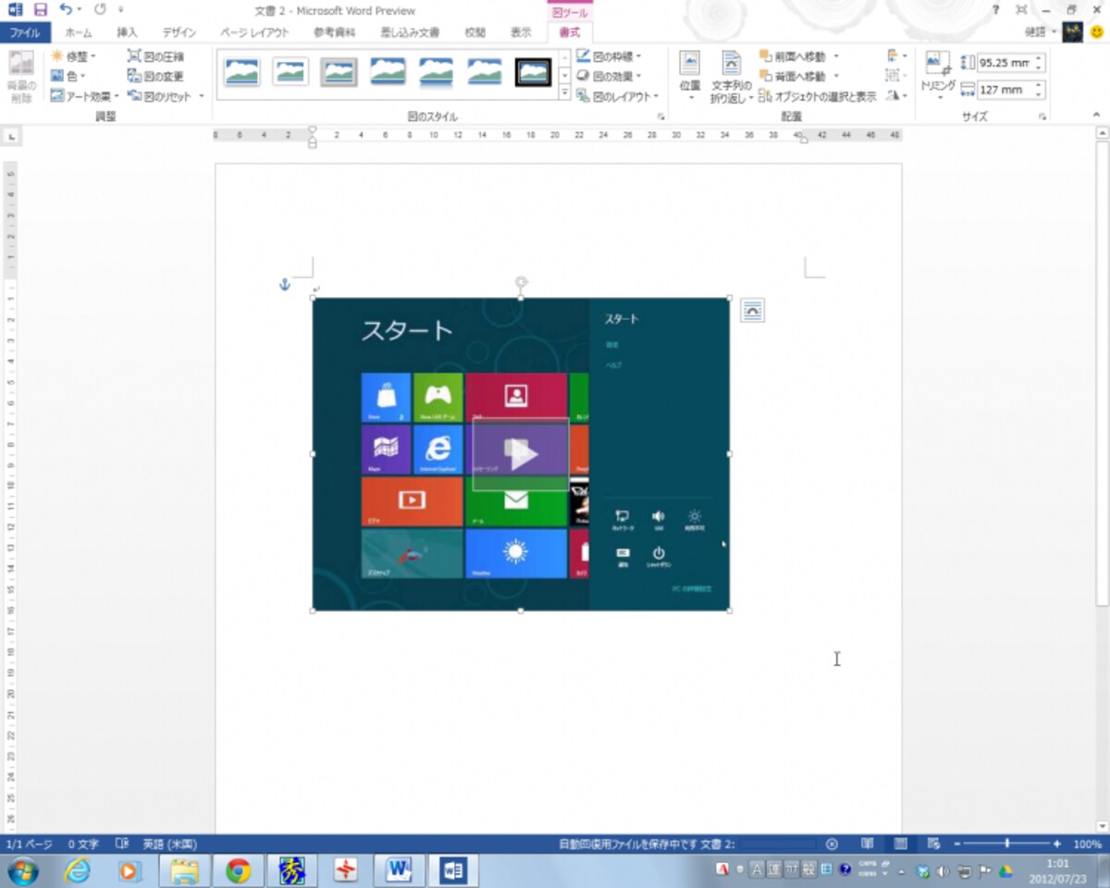Screen dimensions: 1110x888
Task: Click the zoom slider in the status bar
Action: click(x=1007, y=844)
